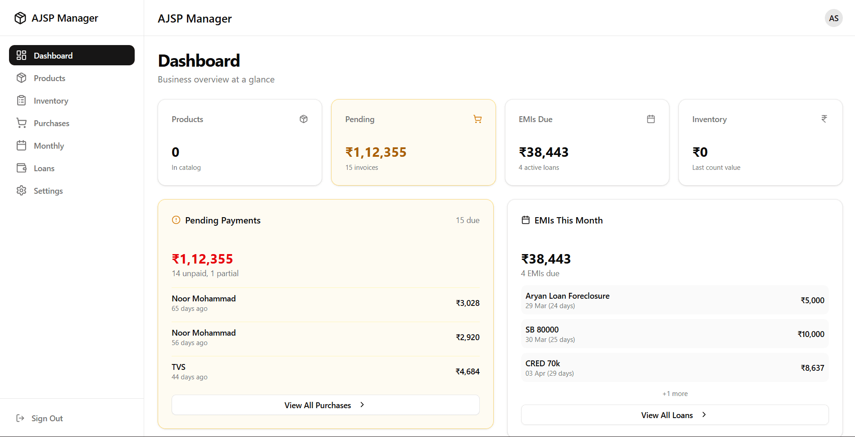Click the calendar icon beside EMIs This Month
The height and width of the screenshot is (437, 855).
tap(525, 220)
